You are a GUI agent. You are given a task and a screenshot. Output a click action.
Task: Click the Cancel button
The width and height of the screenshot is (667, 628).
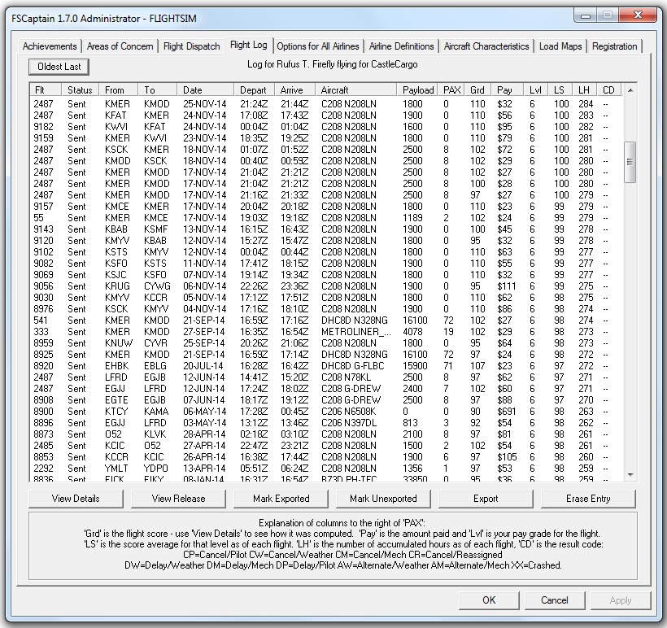pyautogui.click(x=555, y=600)
